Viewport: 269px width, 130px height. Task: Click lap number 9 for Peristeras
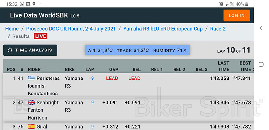point(93,78)
